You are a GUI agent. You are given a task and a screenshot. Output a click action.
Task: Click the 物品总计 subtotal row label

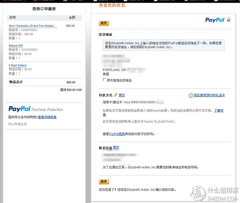16,82
